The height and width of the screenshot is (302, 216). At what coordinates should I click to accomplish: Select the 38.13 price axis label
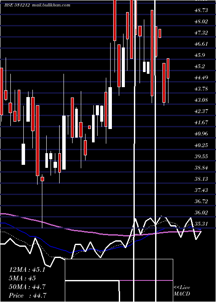coord(201,179)
